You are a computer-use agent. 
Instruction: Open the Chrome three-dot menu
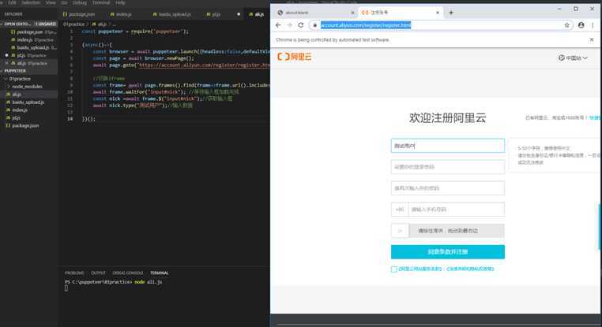click(593, 25)
